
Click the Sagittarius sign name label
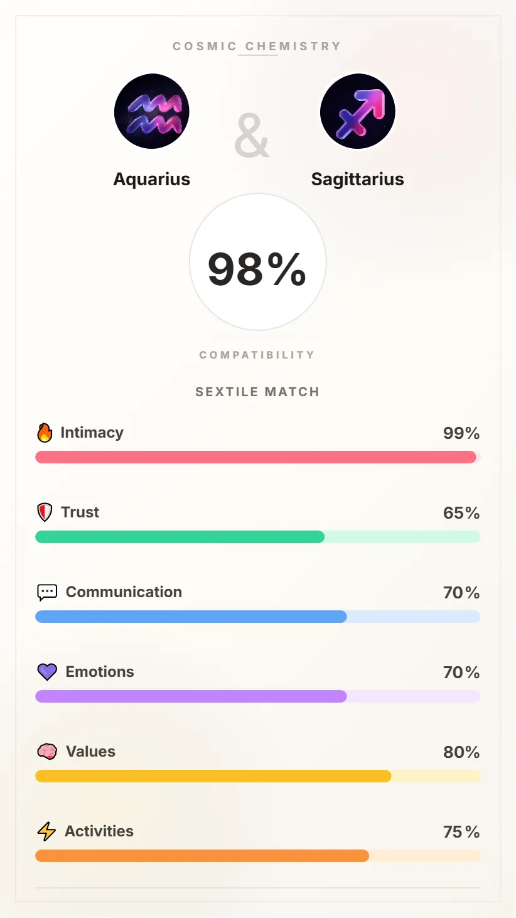(x=358, y=179)
